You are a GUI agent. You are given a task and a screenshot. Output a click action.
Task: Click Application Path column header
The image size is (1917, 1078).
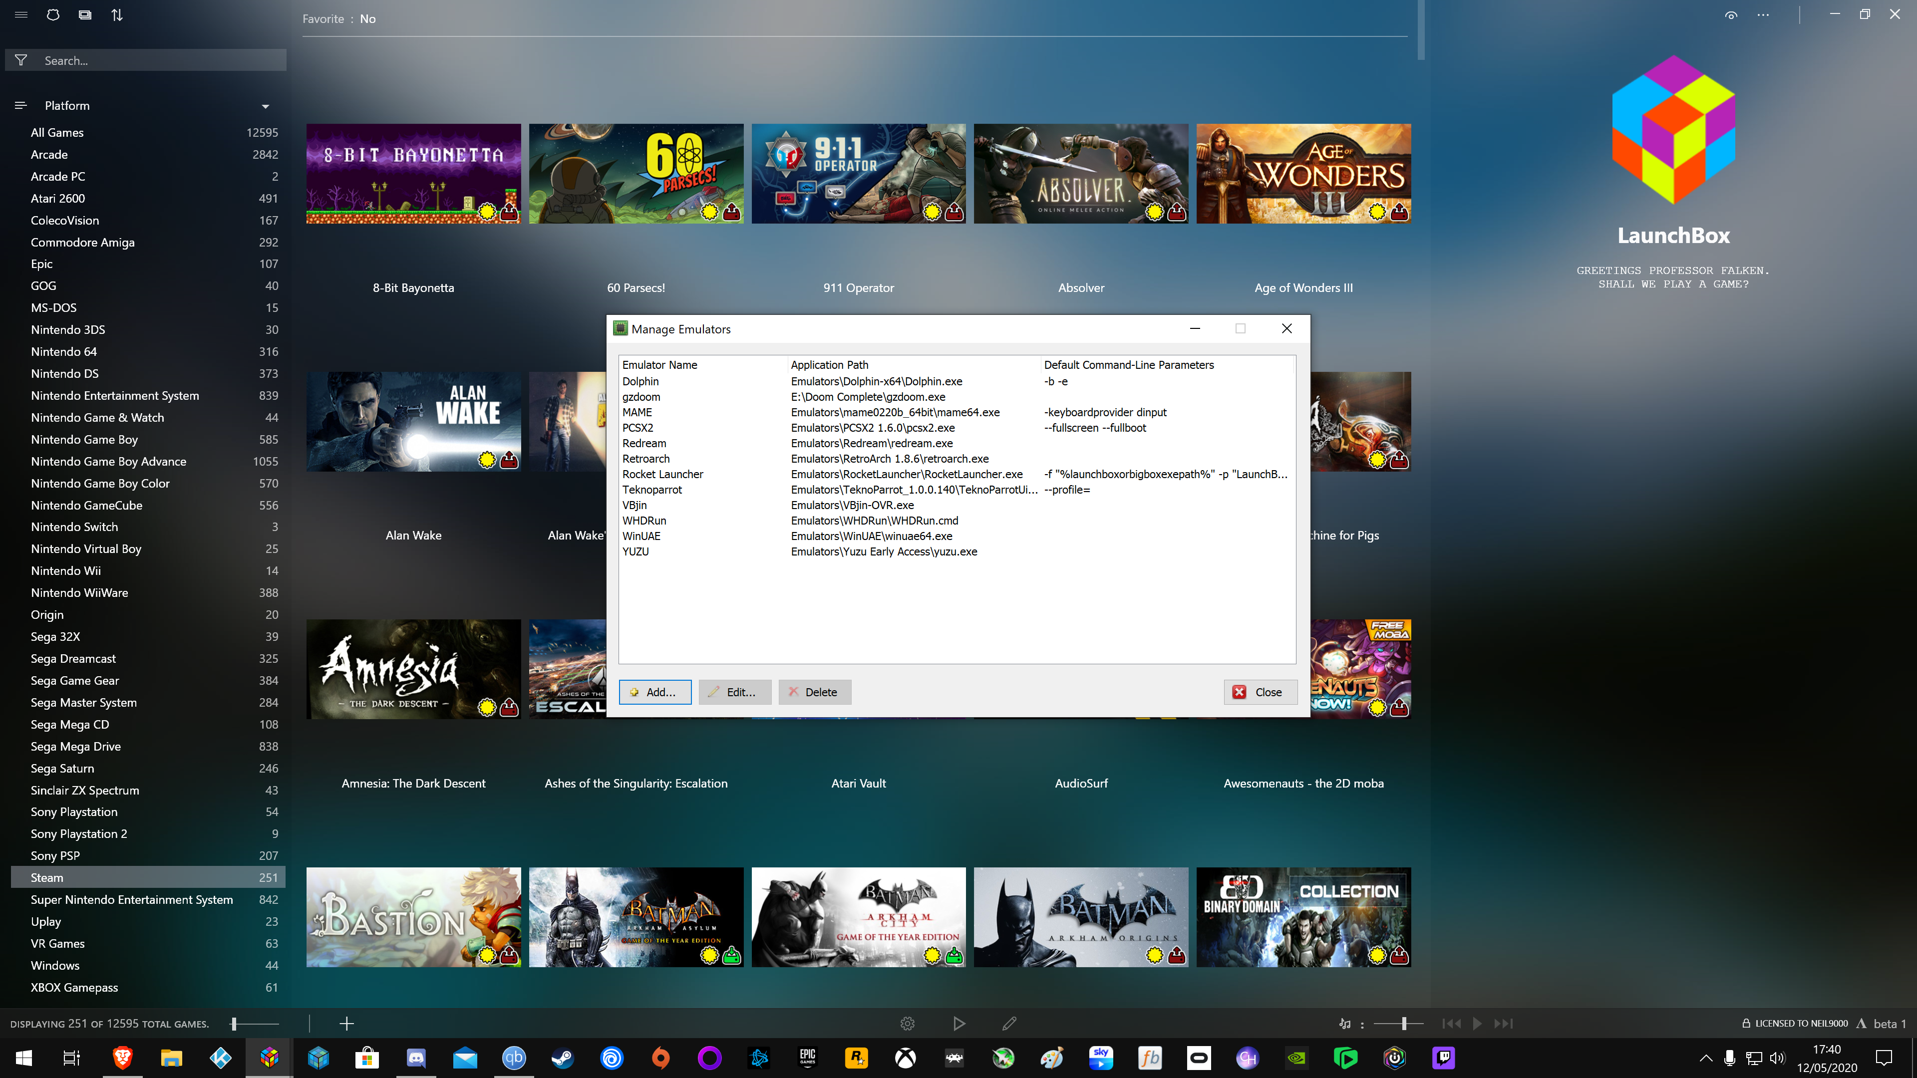[914, 364]
